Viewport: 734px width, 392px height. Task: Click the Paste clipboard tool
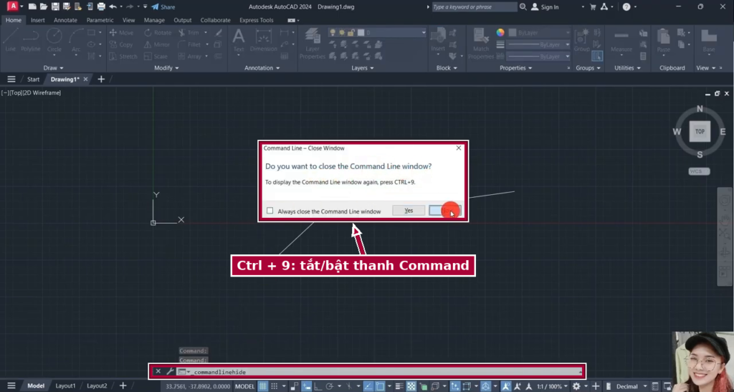(x=663, y=40)
